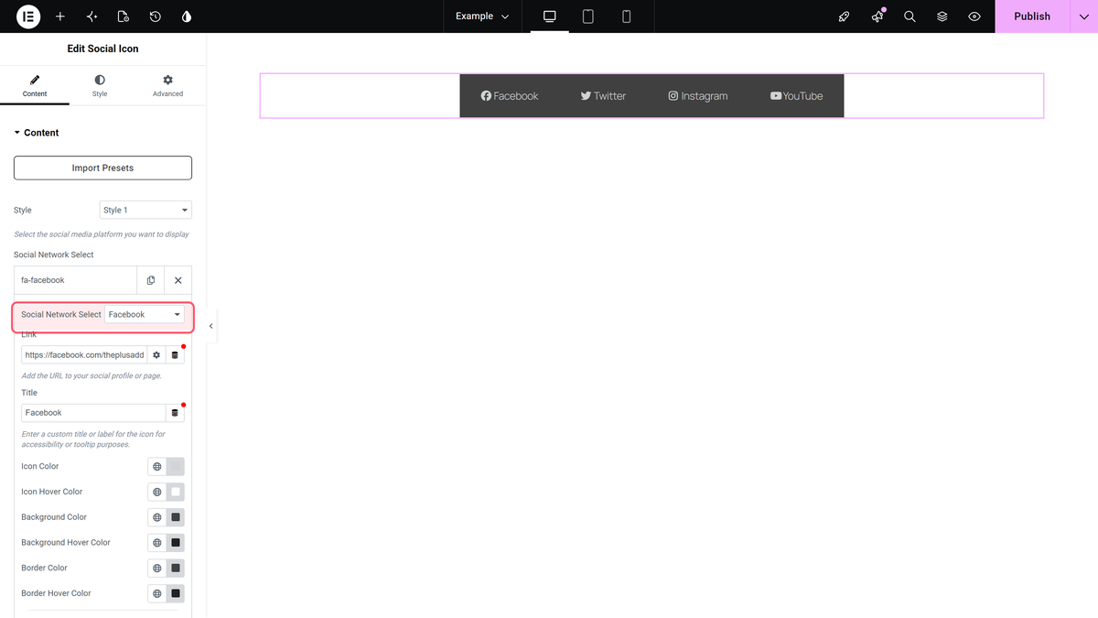Collapse the Content section
Image resolution: width=1098 pixels, height=618 pixels.
pos(37,133)
